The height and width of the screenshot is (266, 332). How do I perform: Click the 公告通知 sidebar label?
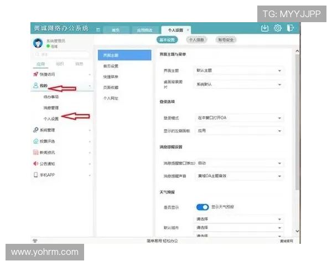[47, 163]
